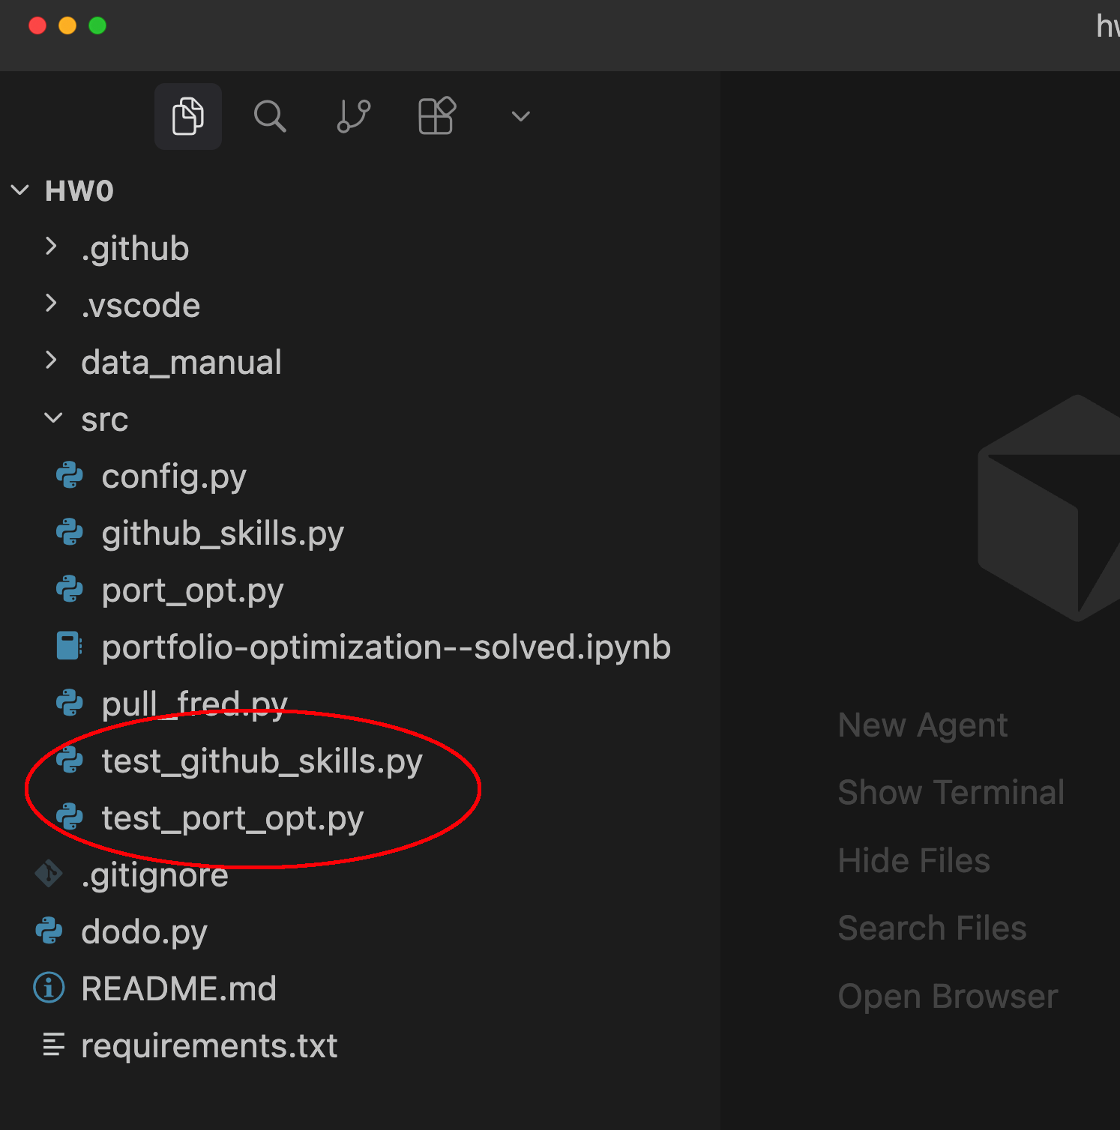The width and height of the screenshot is (1120, 1130).
Task: Click the Hide Files toggle link
Action: 914,861
